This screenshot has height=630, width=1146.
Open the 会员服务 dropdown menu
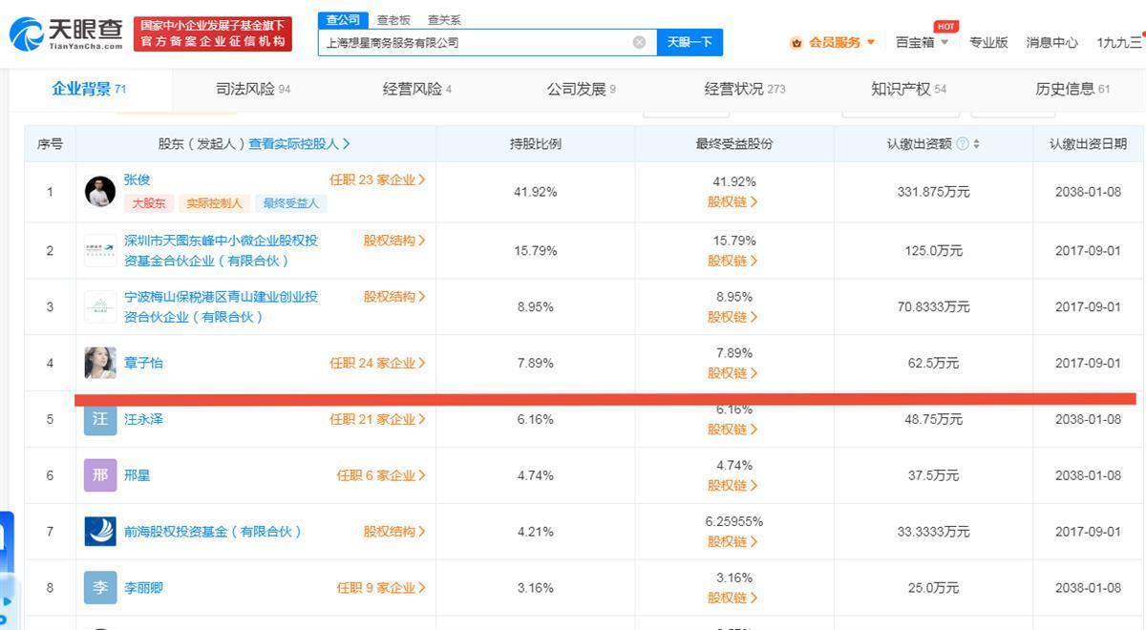pyautogui.click(x=833, y=42)
